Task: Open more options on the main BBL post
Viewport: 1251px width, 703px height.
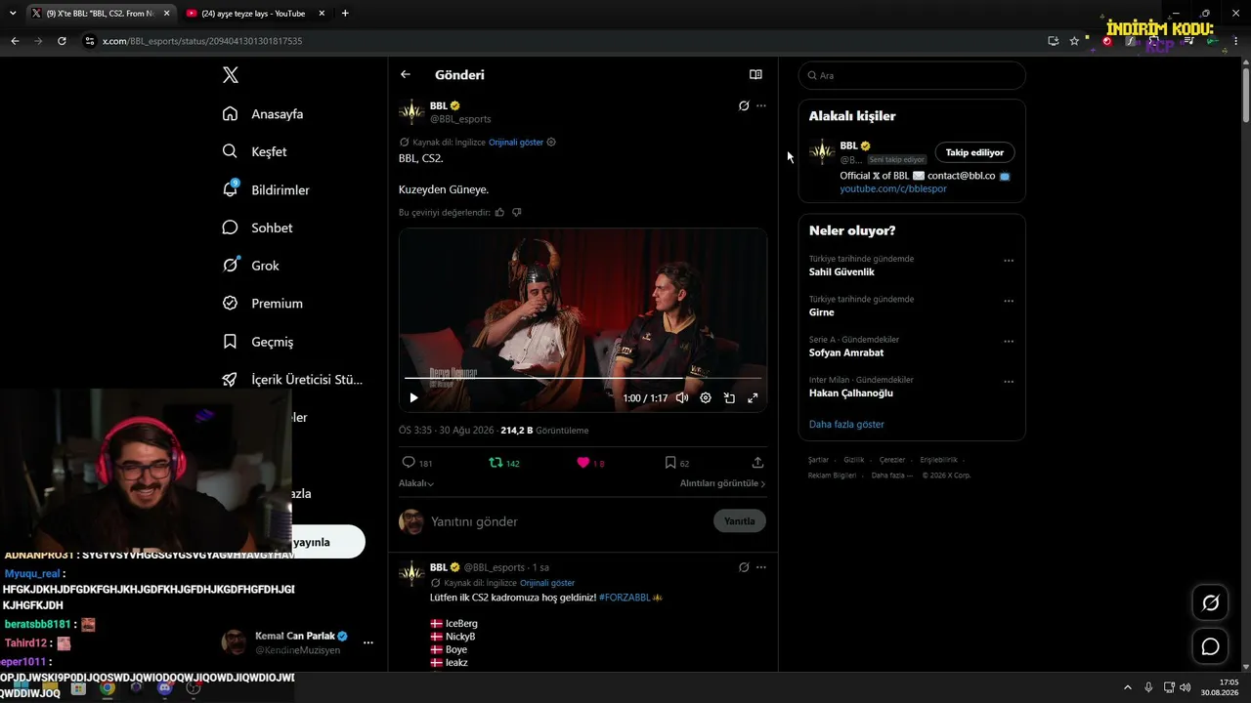Action: pos(761,105)
